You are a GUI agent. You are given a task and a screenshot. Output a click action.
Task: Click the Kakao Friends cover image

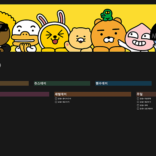coord(78,28)
